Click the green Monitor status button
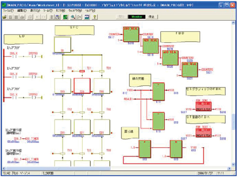The height and width of the screenshot is (177, 237). 137,17
